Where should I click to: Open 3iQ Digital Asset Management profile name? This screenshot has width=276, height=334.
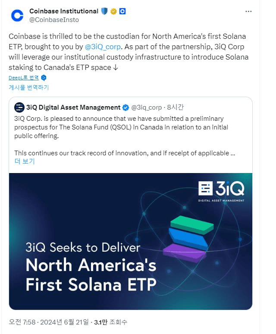point(73,107)
